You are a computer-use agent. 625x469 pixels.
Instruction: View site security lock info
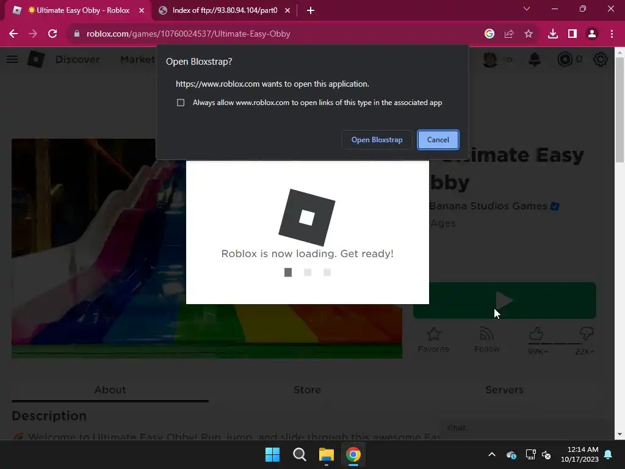(76, 34)
